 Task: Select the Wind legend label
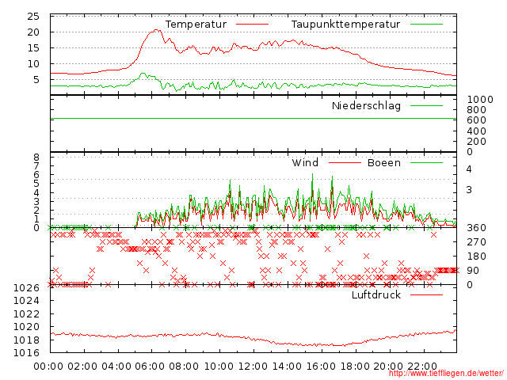tap(305, 162)
